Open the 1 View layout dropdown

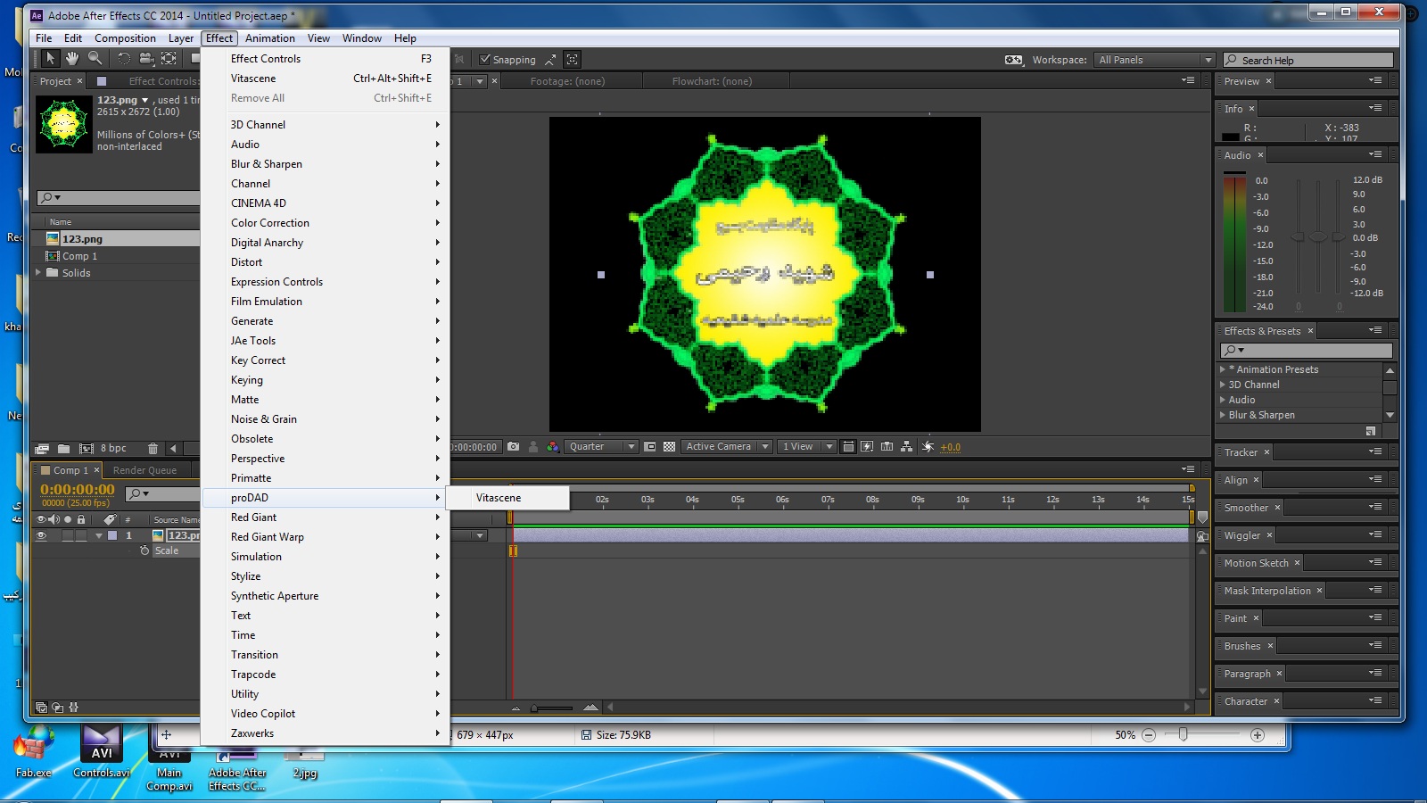(x=807, y=446)
